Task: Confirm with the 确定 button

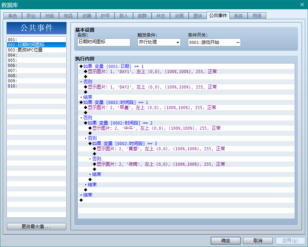Action: click(225, 240)
